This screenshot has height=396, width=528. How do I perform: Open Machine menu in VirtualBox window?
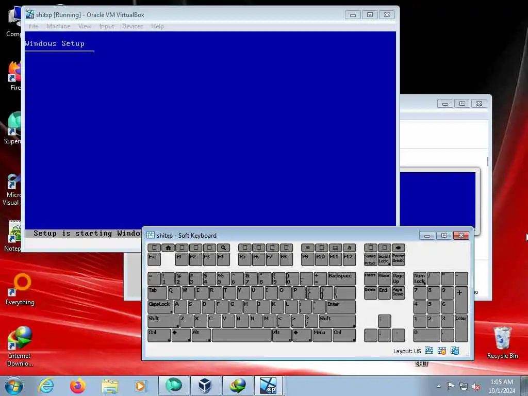coord(58,26)
